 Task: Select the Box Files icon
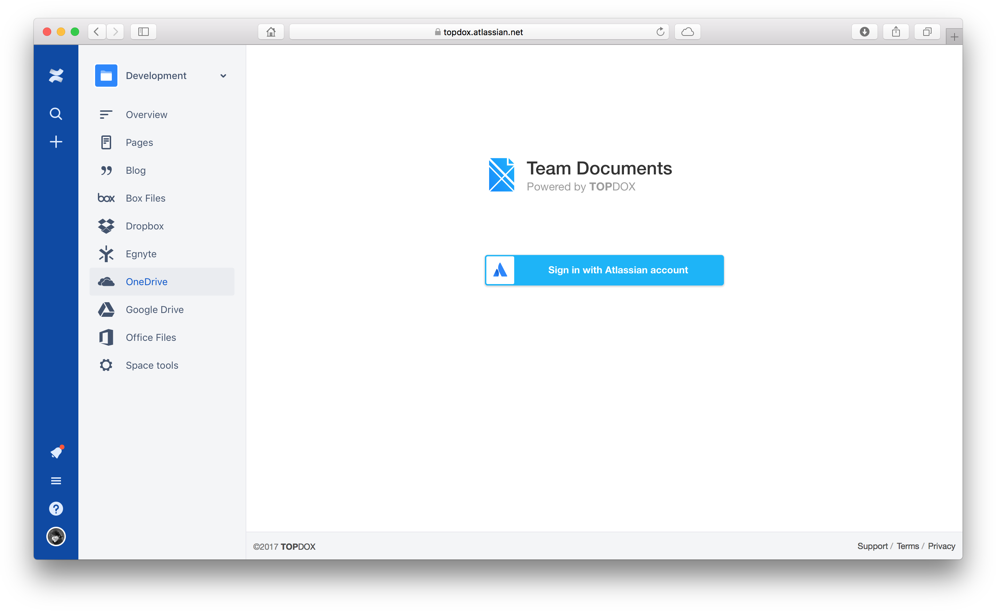pyautogui.click(x=106, y=198)
